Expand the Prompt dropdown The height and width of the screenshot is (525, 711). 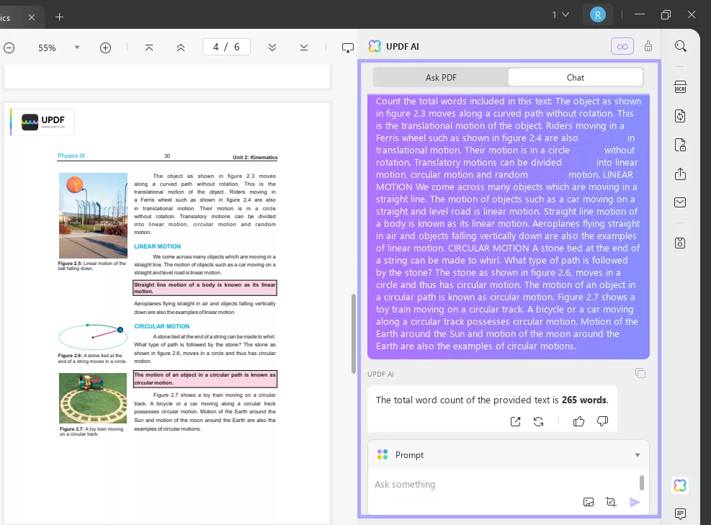[x=637, y=454]
